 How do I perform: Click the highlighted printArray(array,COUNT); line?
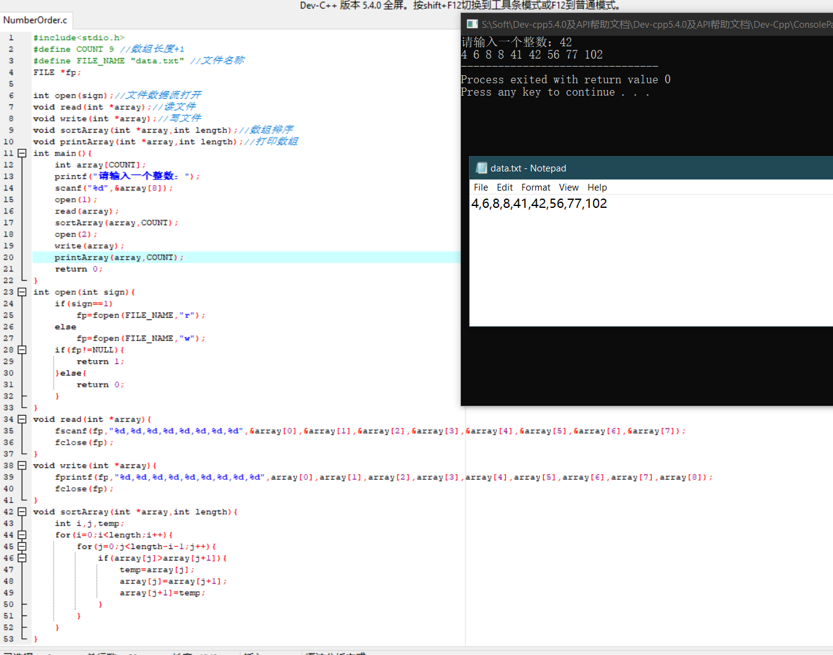(119, 257)
